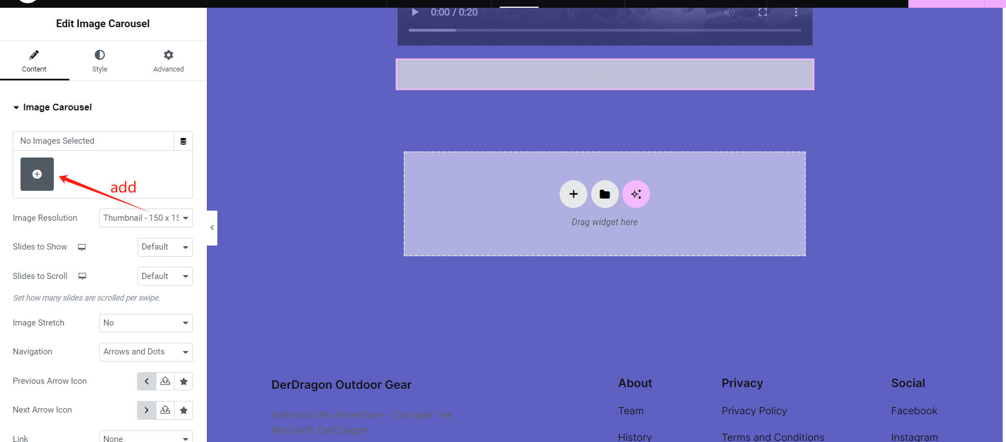Upload SVG for Next Arrow Icon
This screenshot has height=442, width=1006.
point(165,410)
